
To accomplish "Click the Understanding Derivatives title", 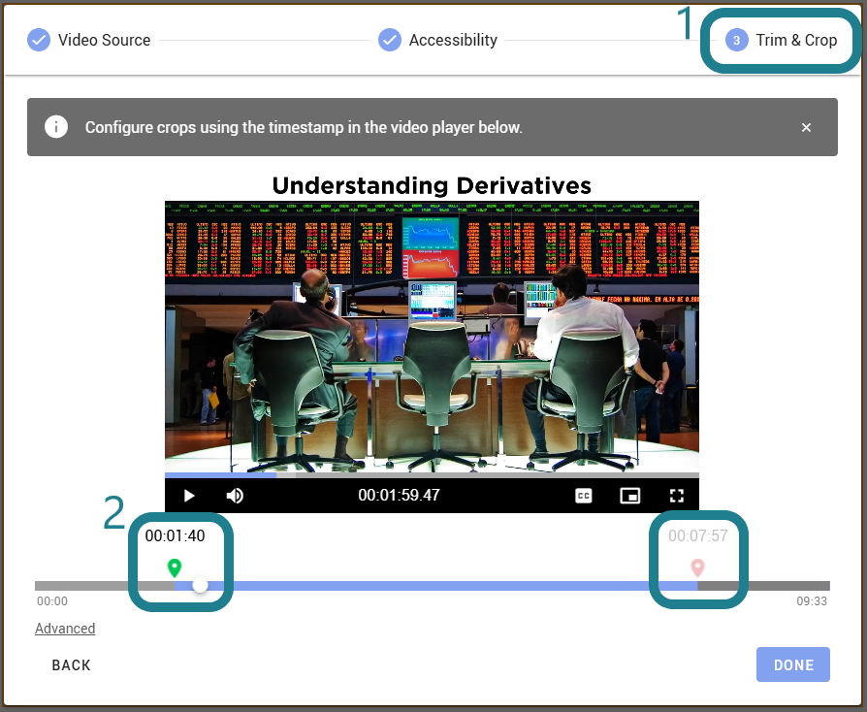I will click(x=432, y=186).
